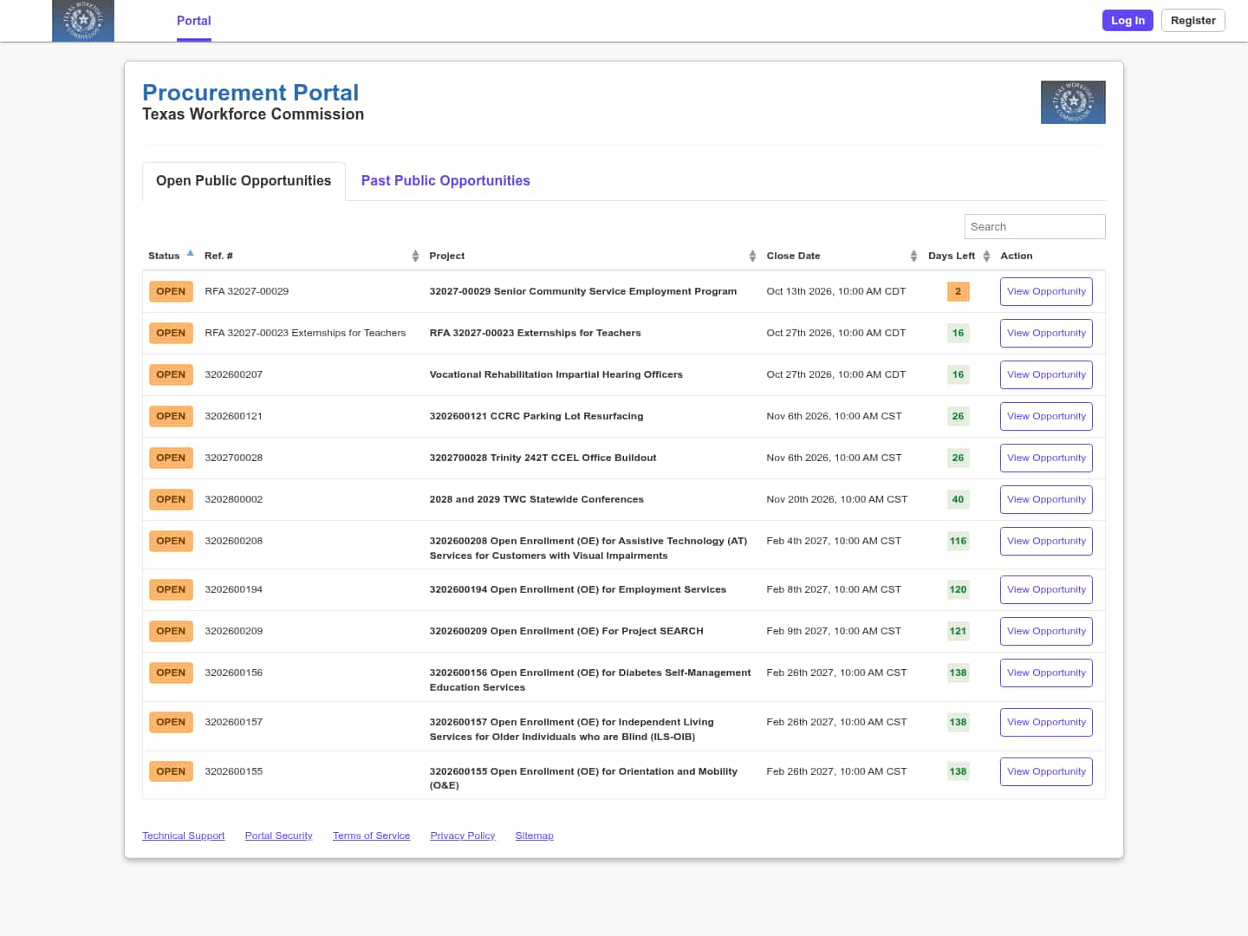Focus the Search input field
This screenshot has height=936, width=1248.
point(1035,227)
